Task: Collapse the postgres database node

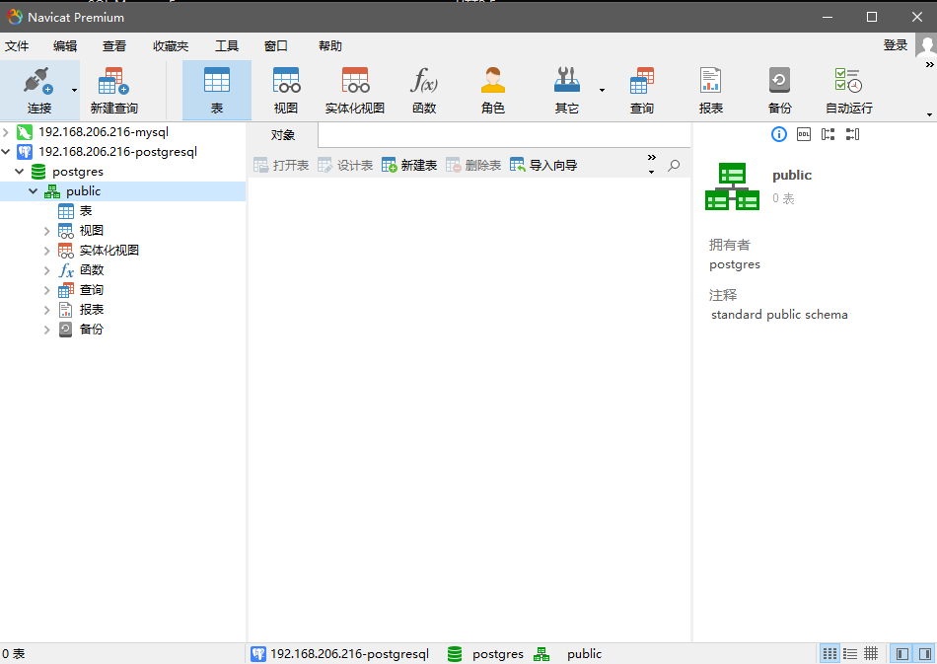Action: point(19,172)
